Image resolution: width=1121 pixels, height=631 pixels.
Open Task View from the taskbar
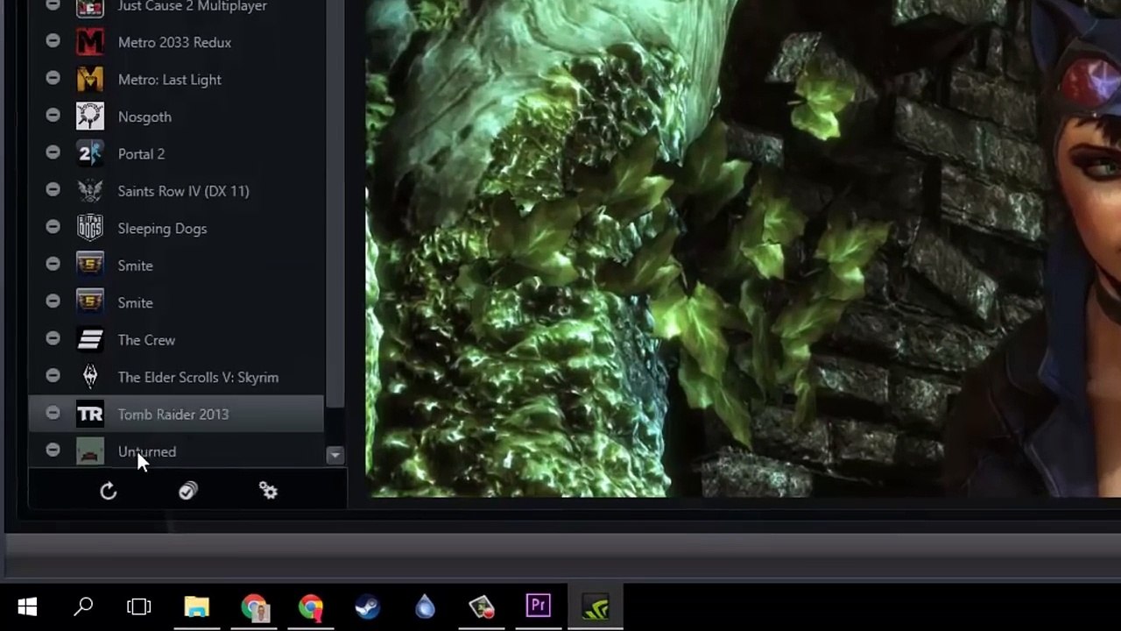coord(139,606)
